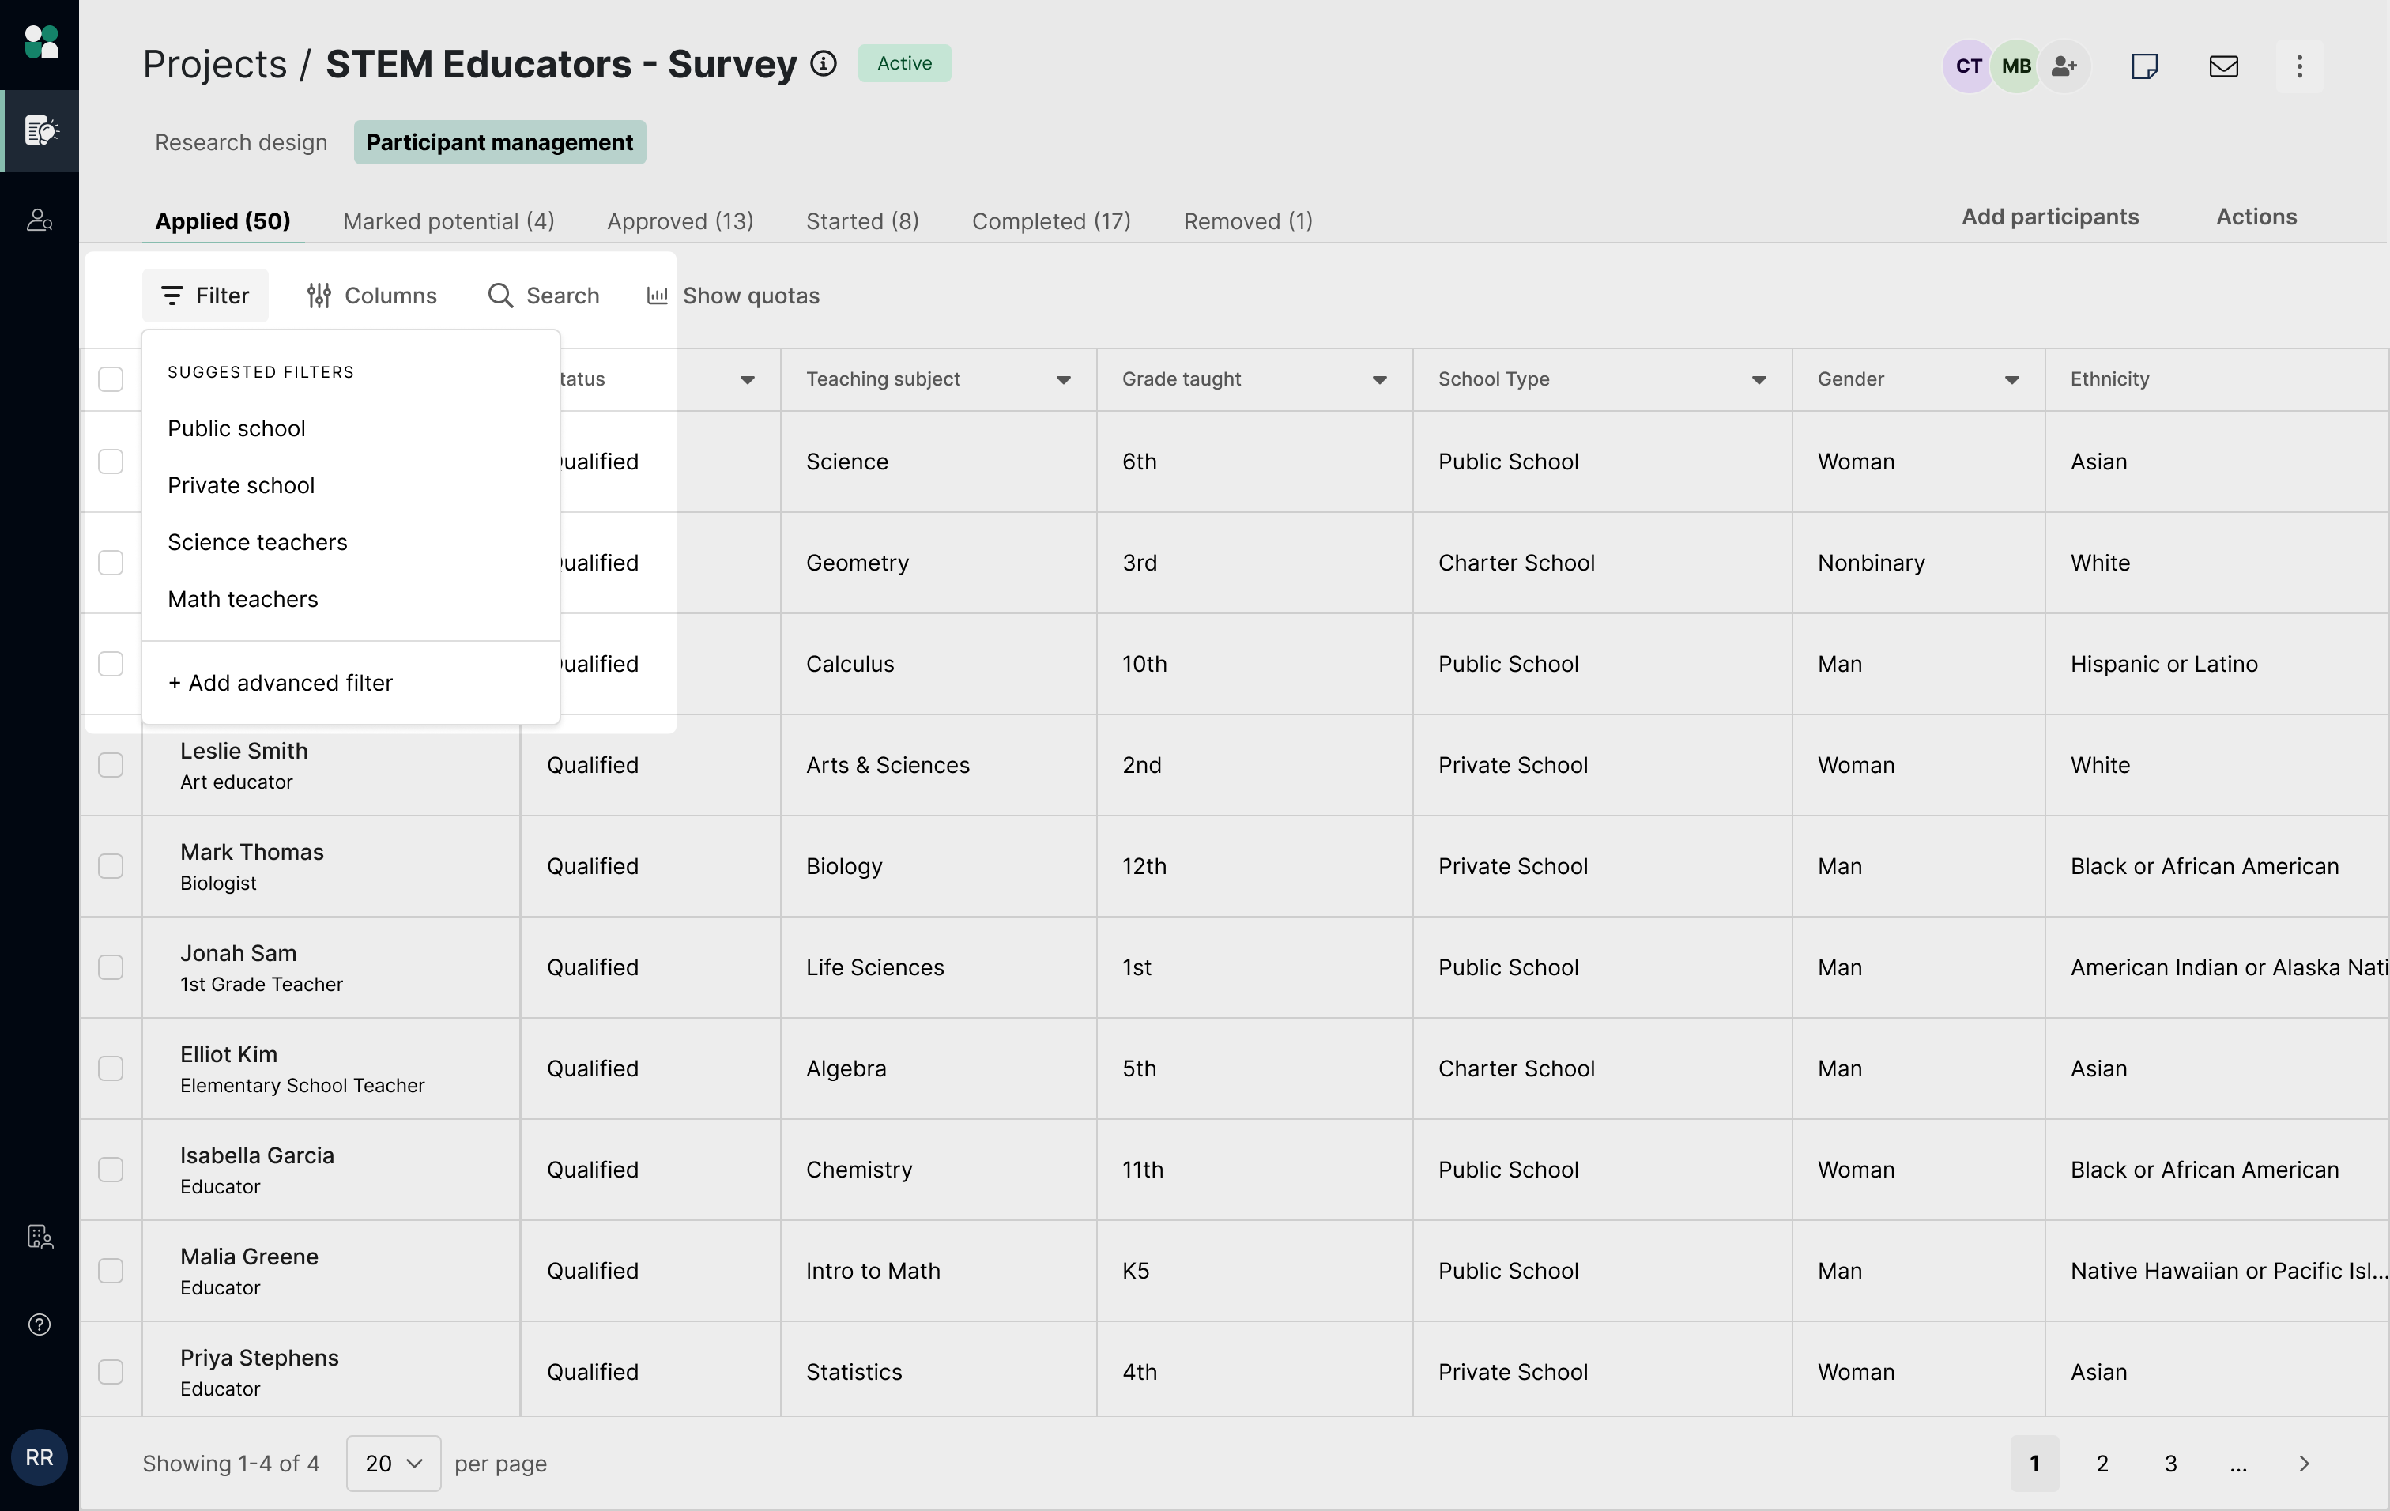Select the Mark Thomas row checkbox
The image size is (2390, 1511).
(111, 866)
